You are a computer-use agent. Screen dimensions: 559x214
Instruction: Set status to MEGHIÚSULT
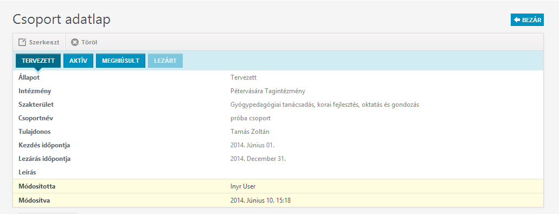120,61
